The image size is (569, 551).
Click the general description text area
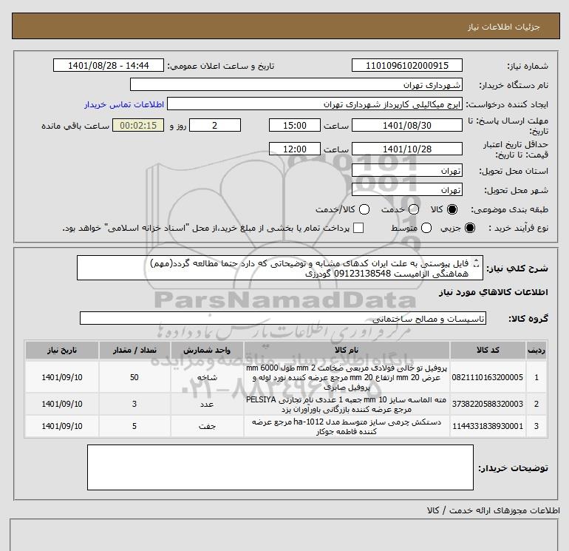point(280,268)
